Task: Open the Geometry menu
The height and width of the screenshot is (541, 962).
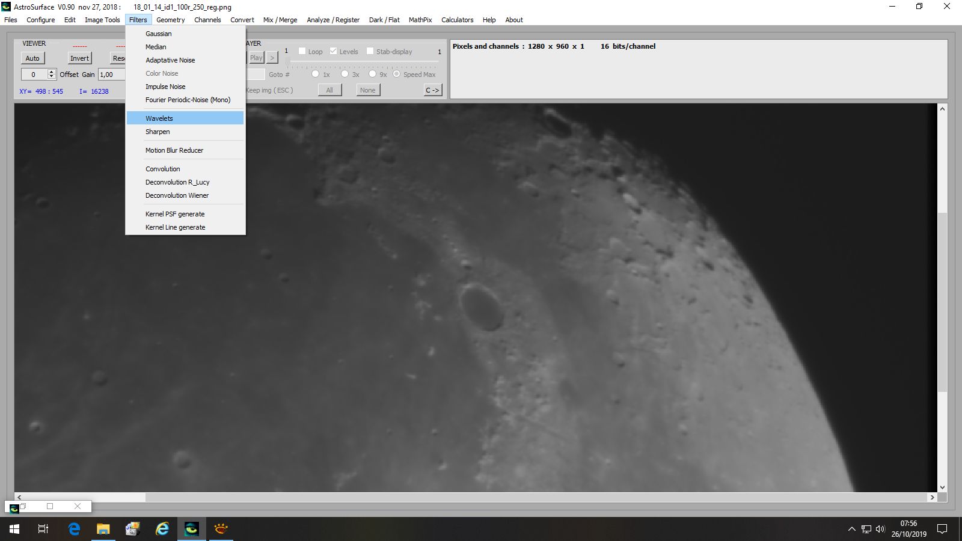Action: point(171,20)
